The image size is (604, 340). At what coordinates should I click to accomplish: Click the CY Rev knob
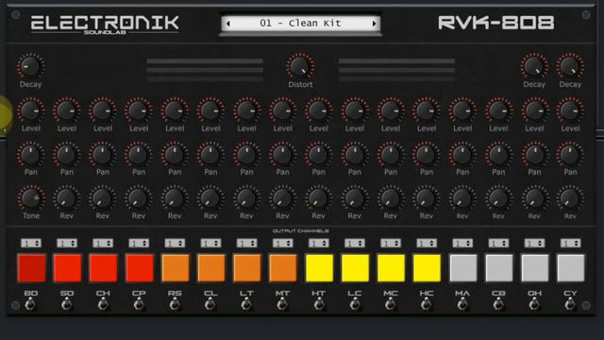pyautogui.click(x=570, y=198)
